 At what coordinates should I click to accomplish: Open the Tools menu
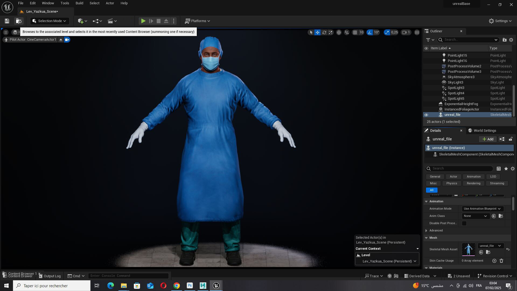pos(65,3)
